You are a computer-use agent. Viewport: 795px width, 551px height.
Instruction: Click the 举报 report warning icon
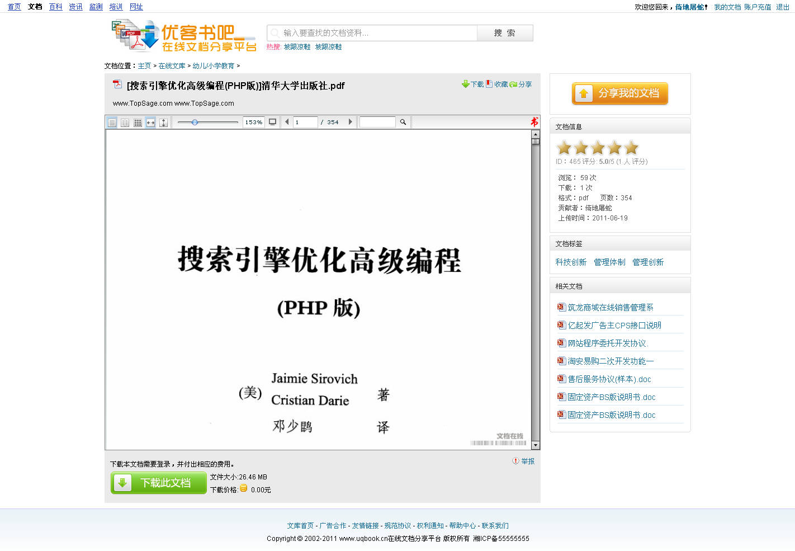click(515, 461)
